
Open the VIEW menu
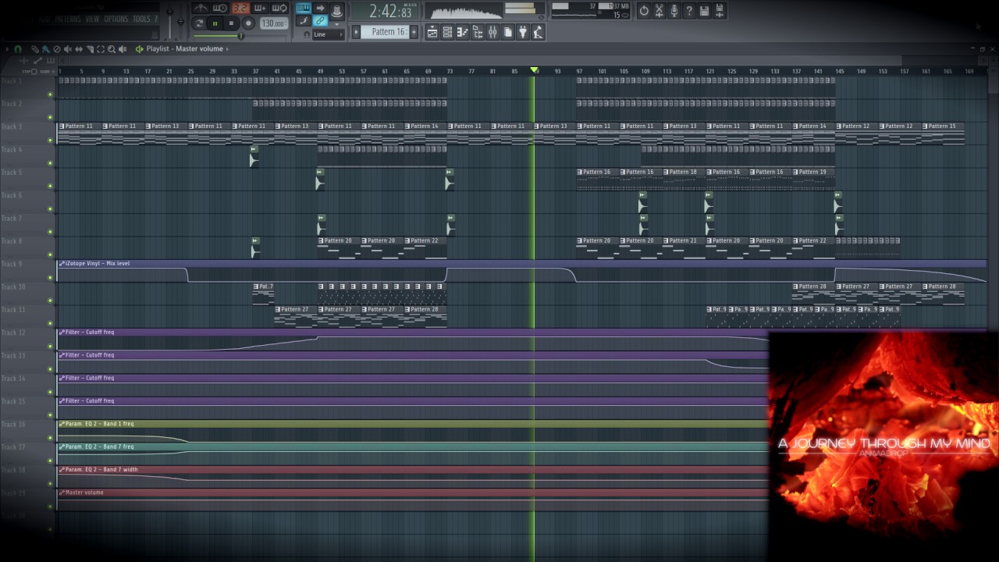click(92, 19)
